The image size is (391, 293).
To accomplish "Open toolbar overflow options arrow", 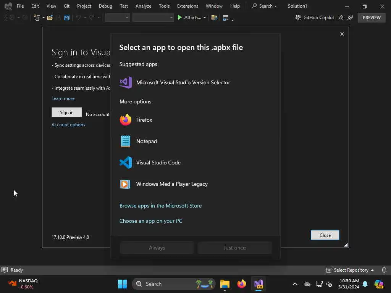I will click(233, 19).
